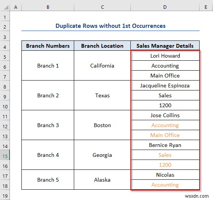Viewport: 213px width, 200px height.
Task: Select the Lori Howard cell
Action: coord(165,56)
